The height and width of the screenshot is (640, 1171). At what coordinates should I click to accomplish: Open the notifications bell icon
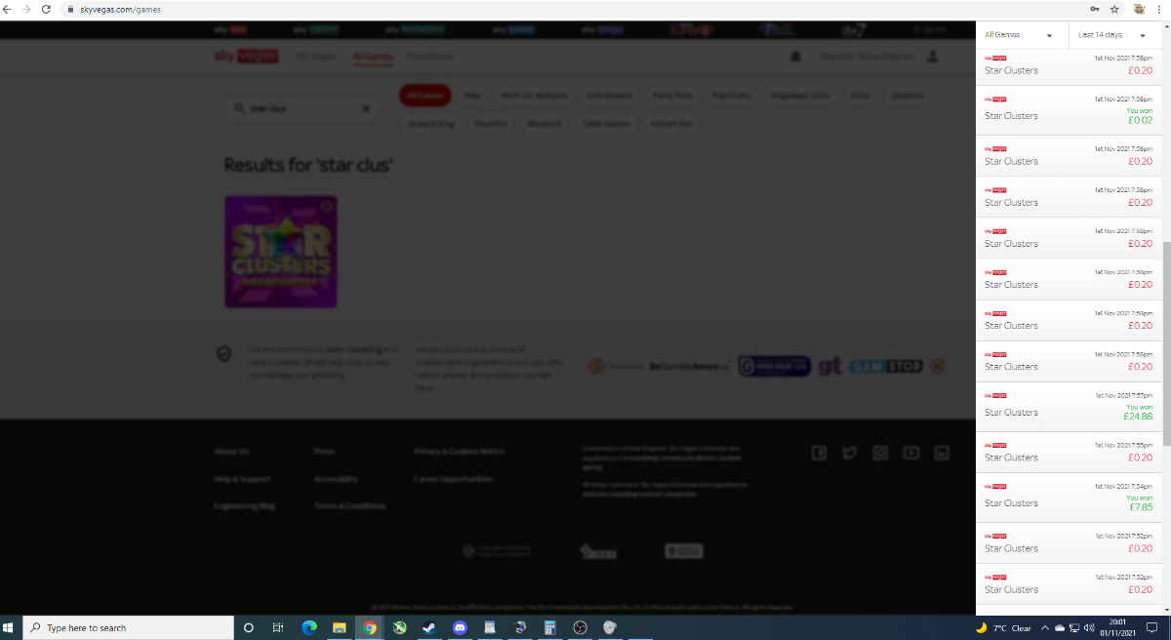coord(795,57)
